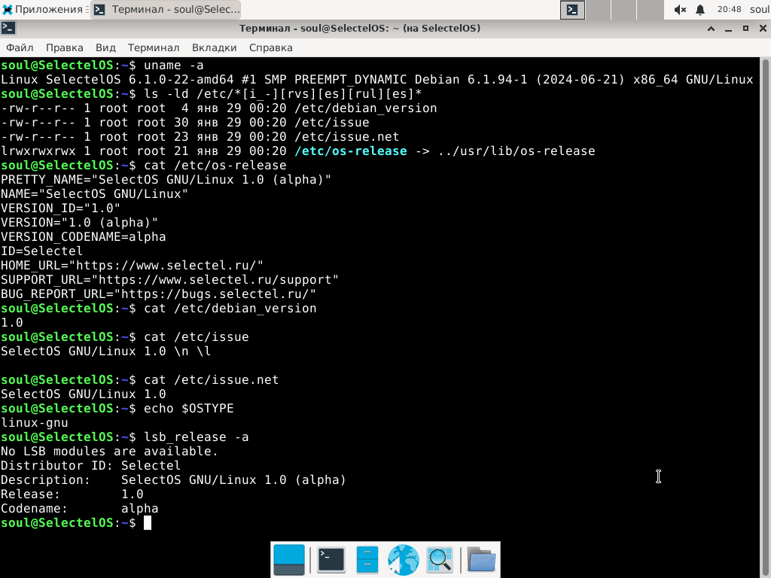Open the Правка menu
The width and height of the screenshot is (771, 578).
click(x=65, y=47)
